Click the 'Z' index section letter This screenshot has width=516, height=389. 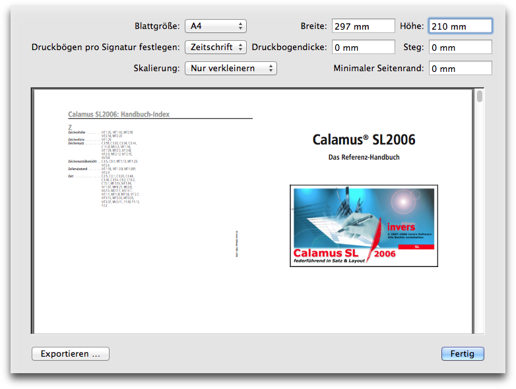click(70, 127)
